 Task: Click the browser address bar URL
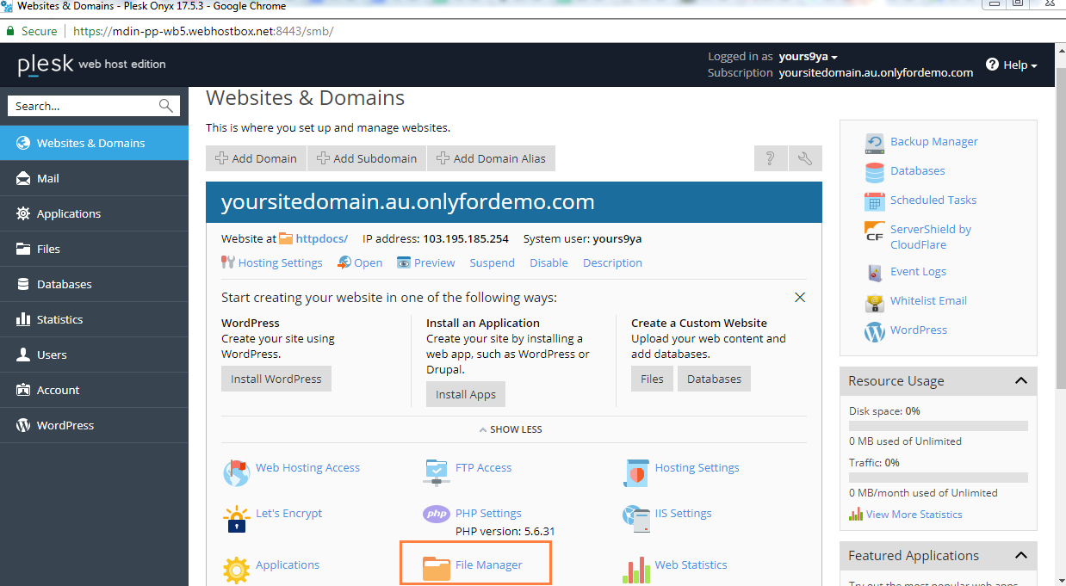pyautogui.click(x=203, y=31)
